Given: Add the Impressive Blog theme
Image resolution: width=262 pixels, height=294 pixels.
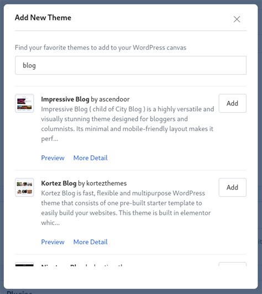Looking at the screenshot, I should point(232,103).
